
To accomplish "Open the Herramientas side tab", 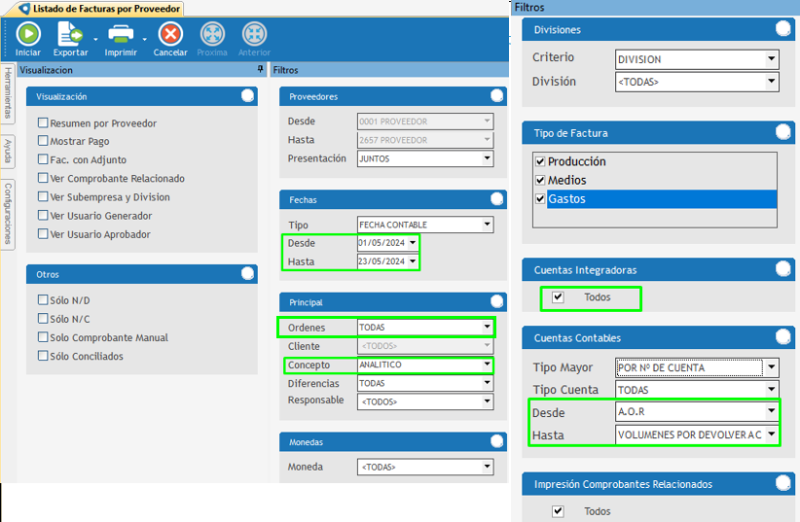I will [8, 93].
